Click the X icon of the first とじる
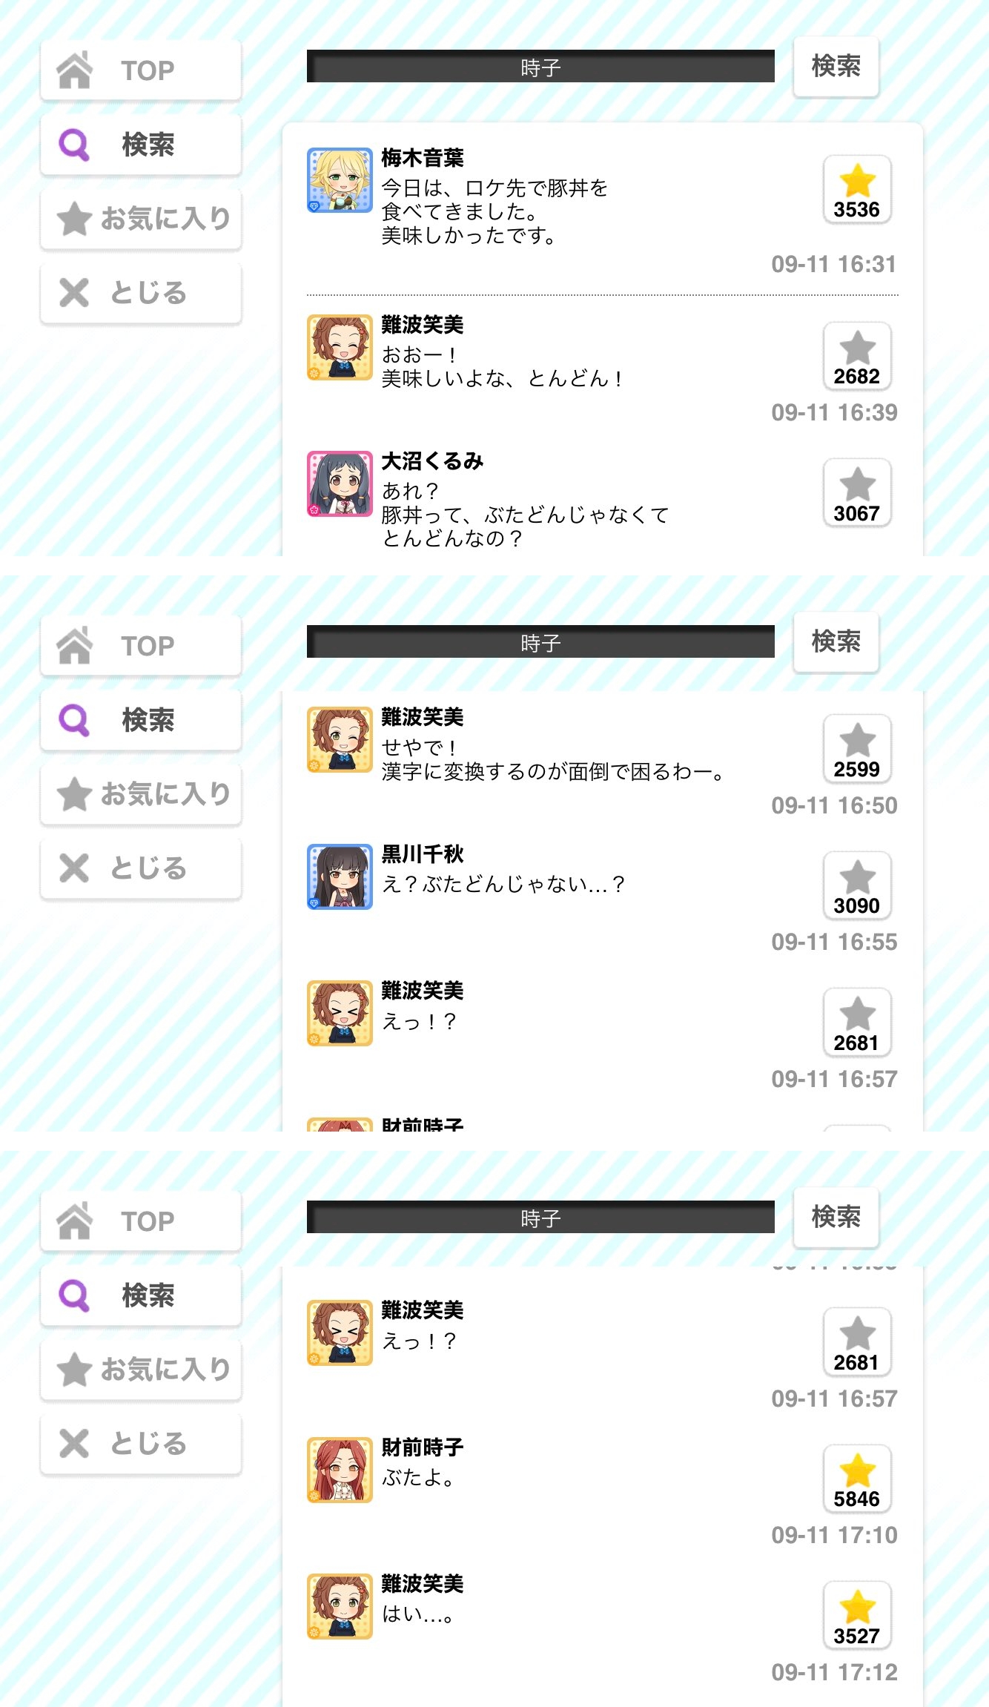989x1707 pixels. click(x=74, y=293)
